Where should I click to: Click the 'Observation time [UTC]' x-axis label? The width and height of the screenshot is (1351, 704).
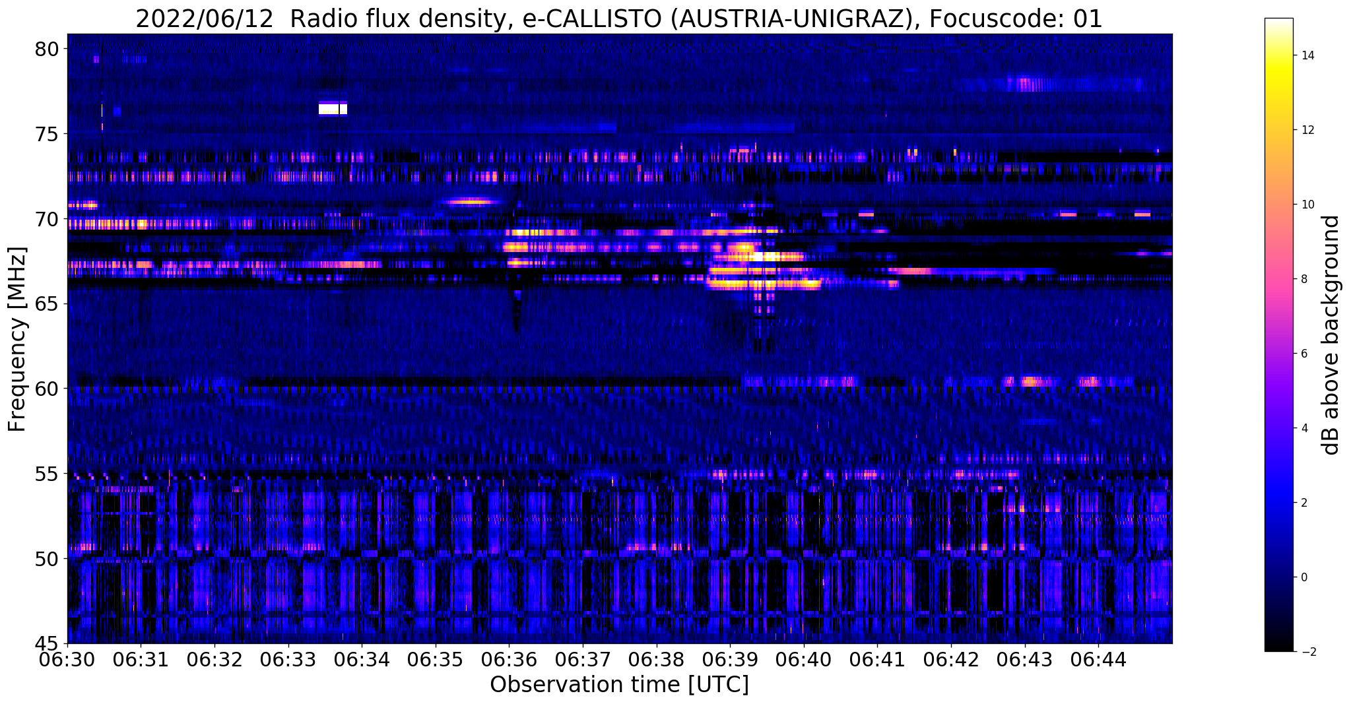[619, 685]
